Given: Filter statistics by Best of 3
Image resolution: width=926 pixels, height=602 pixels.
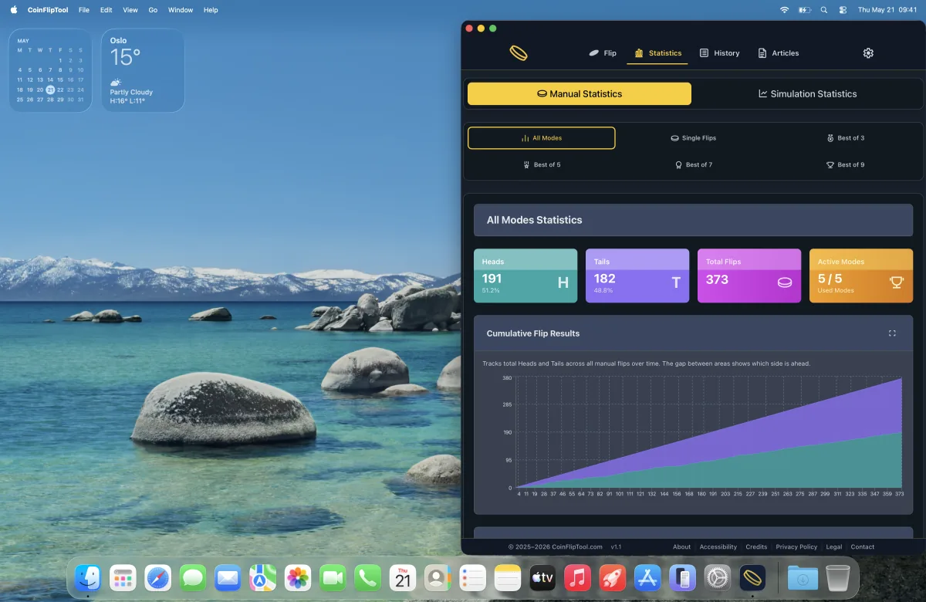Looking at the screenshot, I should click(845, 138).
